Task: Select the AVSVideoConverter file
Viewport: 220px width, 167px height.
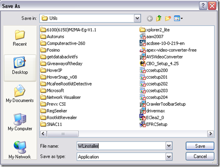Action: pos(161,57)
